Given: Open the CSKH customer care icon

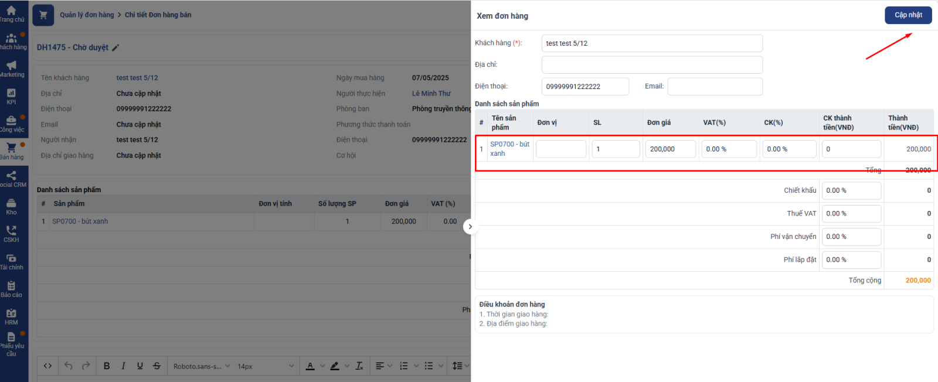Looking at the screenshot, I should 11,234.
